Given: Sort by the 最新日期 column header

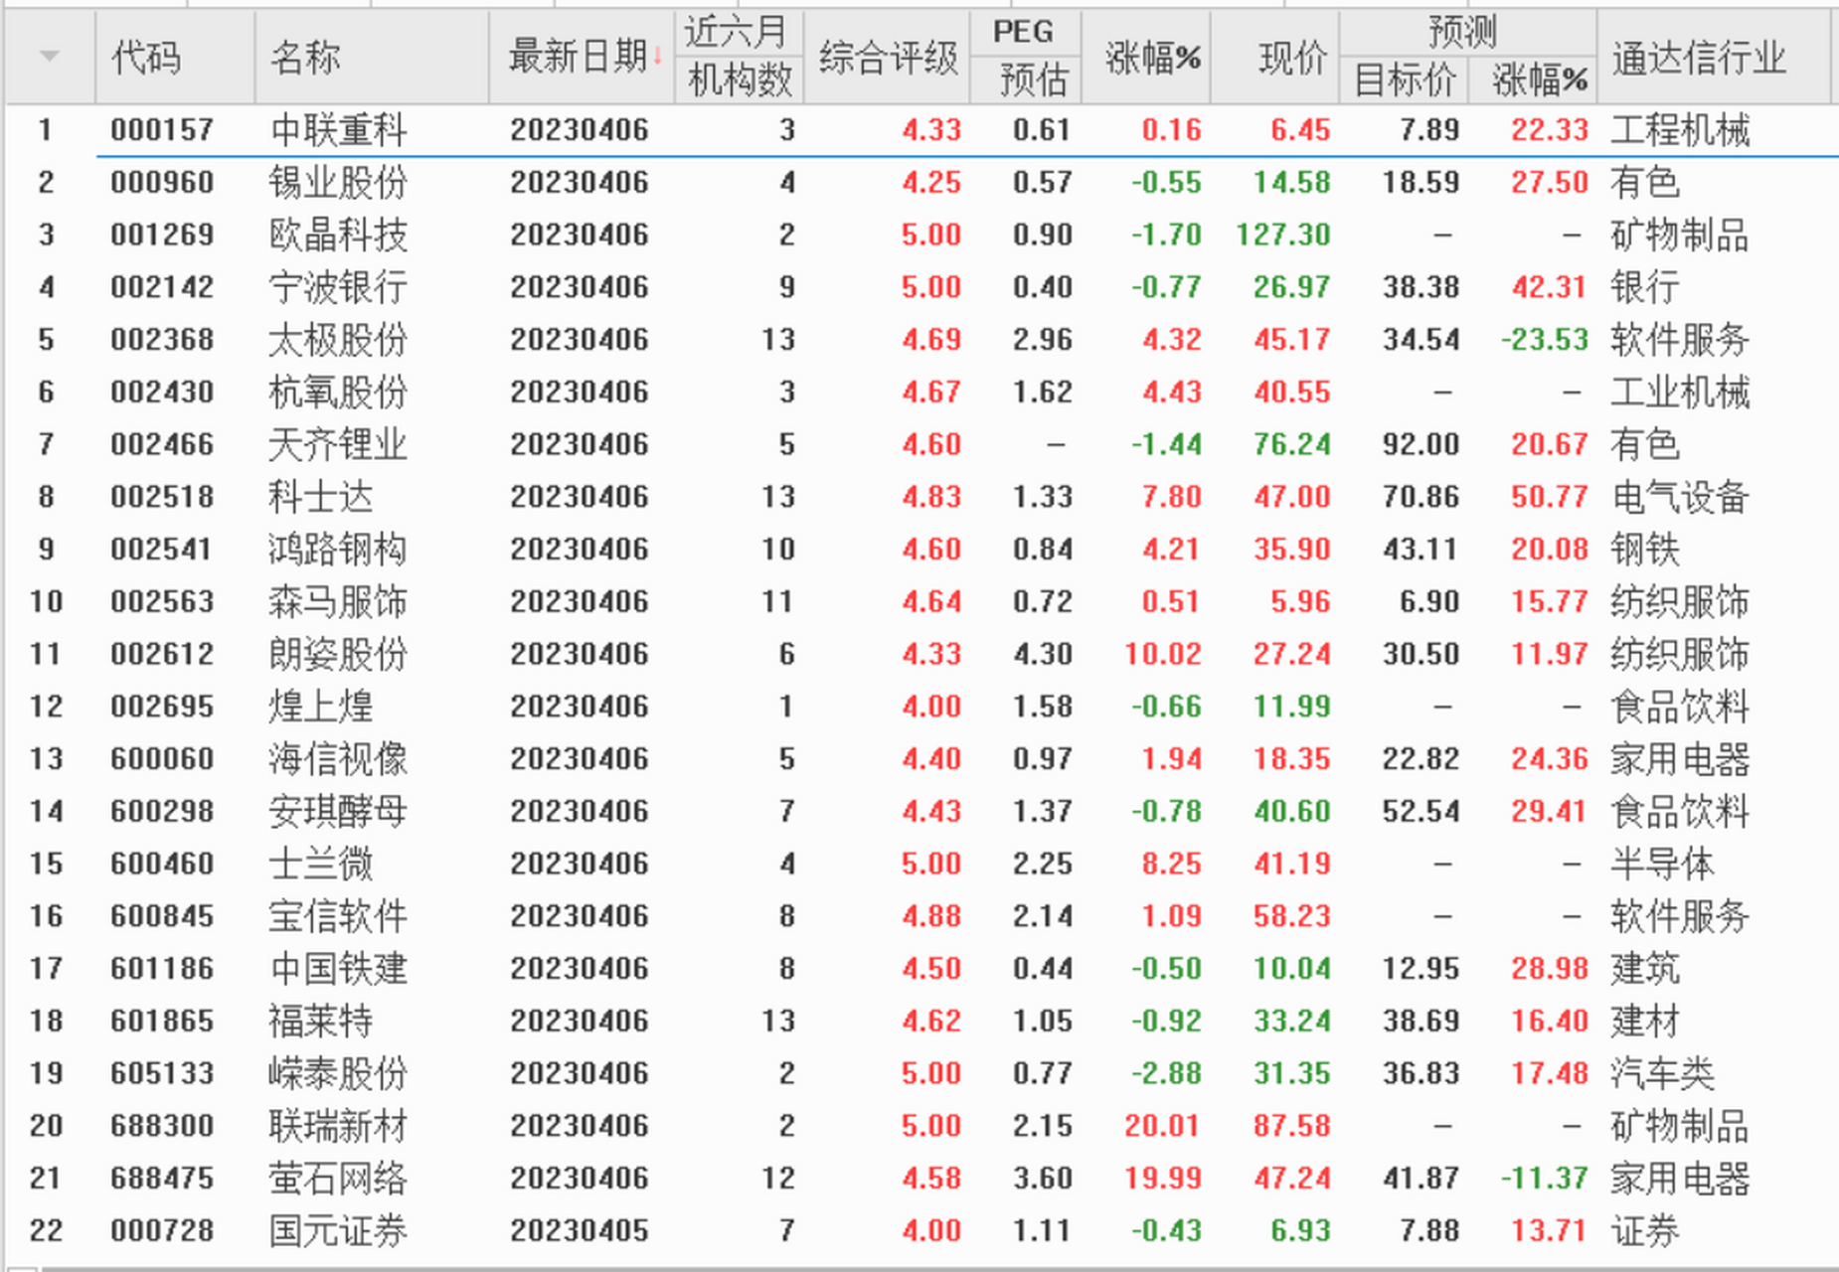Looking at the screenshot, I should coord(580,57).
